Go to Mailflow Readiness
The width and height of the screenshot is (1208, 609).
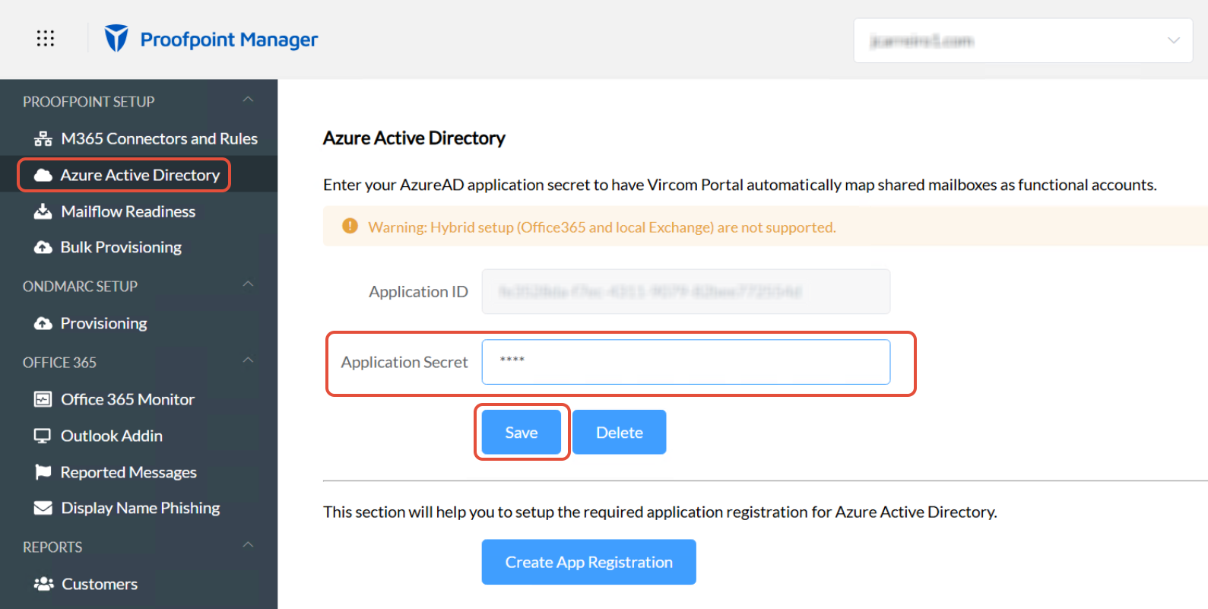[138, 211]
